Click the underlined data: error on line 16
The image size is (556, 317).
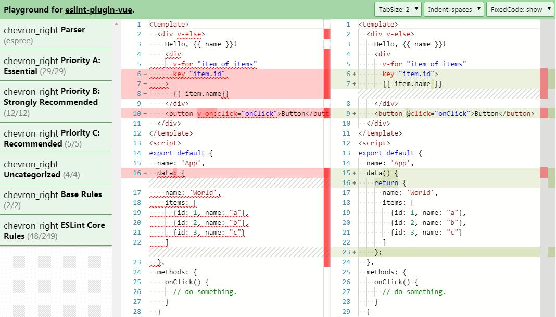tap(167, 173)
